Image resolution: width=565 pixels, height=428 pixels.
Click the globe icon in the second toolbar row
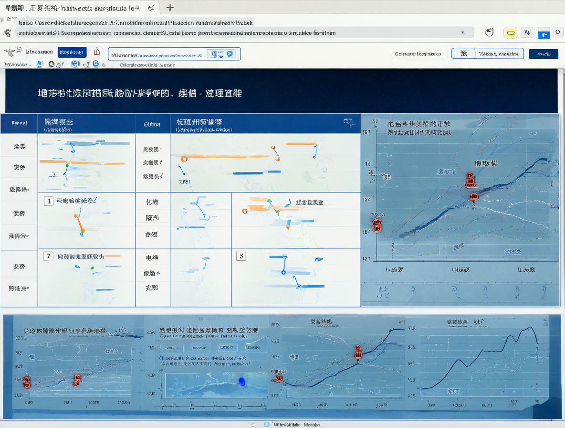click(x=40, y=64)
